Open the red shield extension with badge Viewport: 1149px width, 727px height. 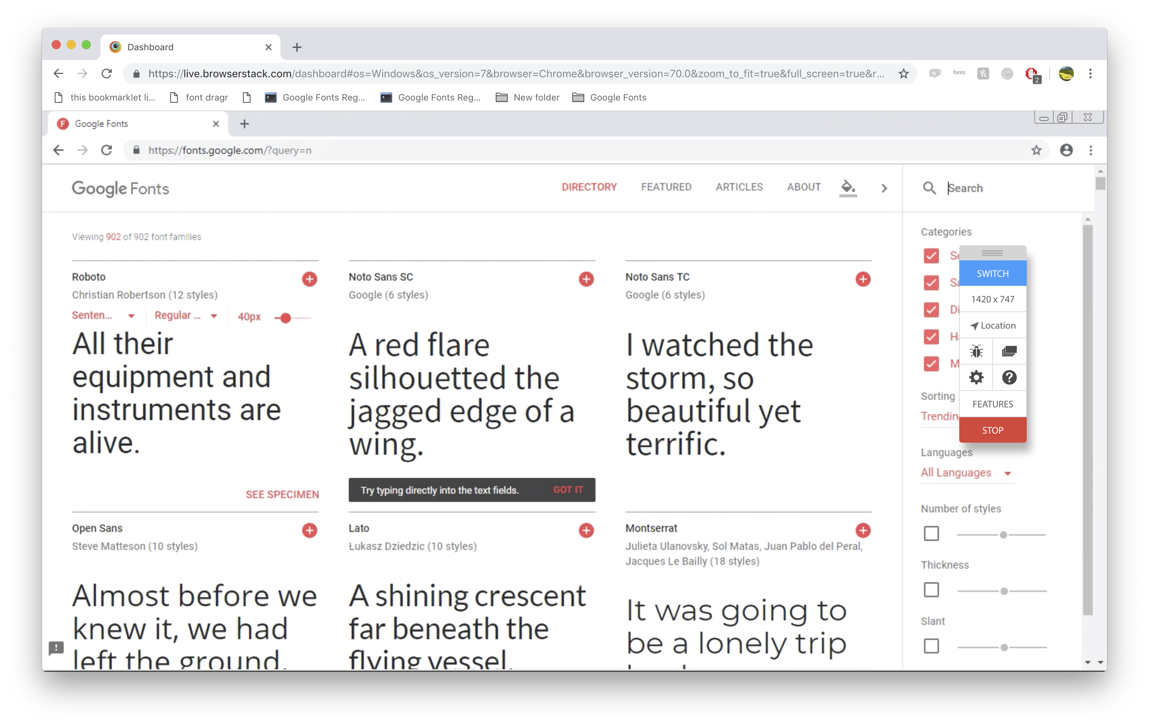coord(1032,74)
